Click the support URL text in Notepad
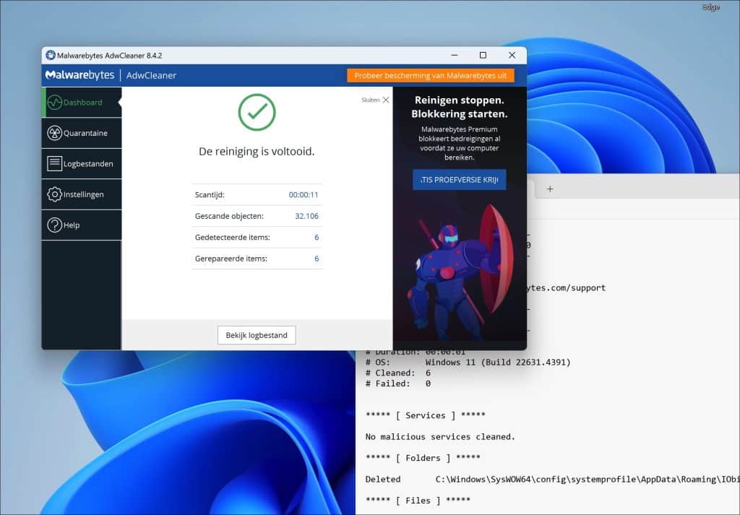The image size is (740, 515). pyautogui.click(x=566, y=287)
